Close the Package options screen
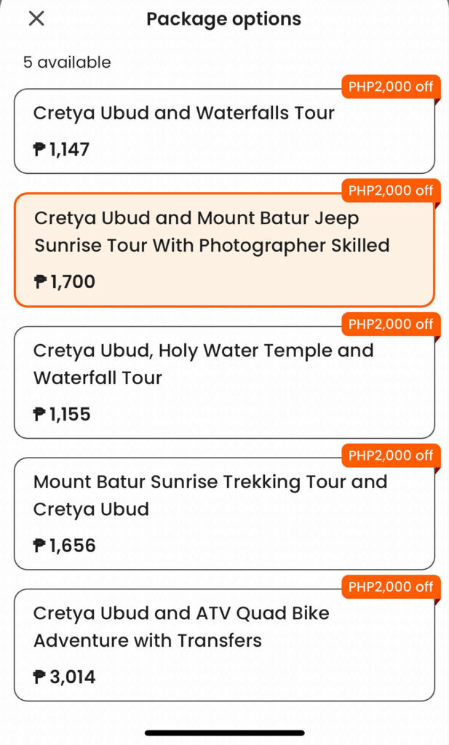The height and width of the screenshot is (745, 449). click(x=36, y=19)
